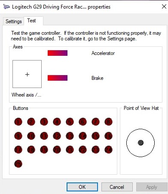
Task: Click the greyed-out Apply button
Action: pyautogui.click(x=152, y=187)
